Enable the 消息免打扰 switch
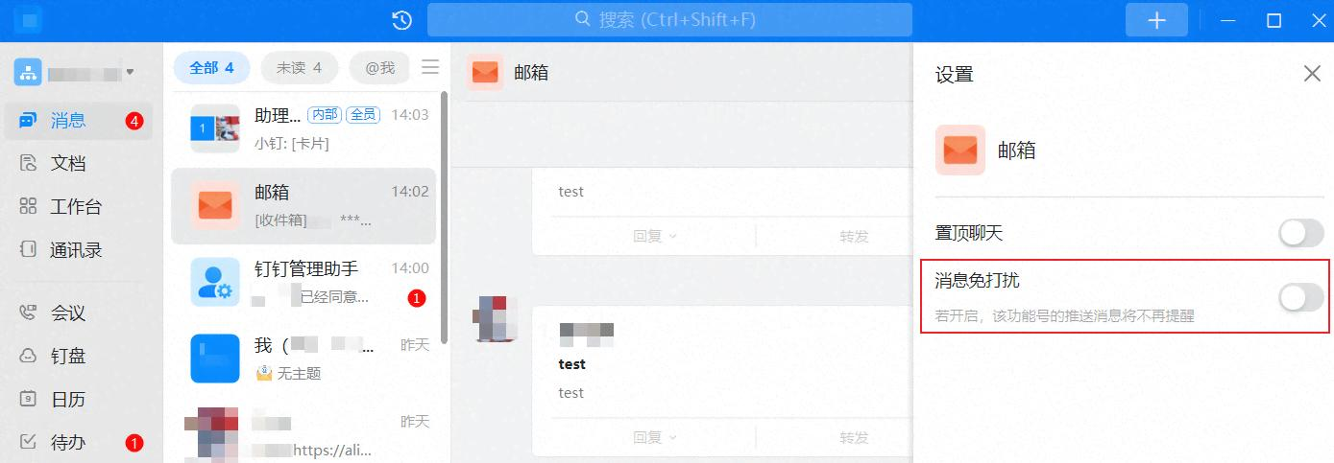The image size is (1334, 463). tap(1301, 298)
